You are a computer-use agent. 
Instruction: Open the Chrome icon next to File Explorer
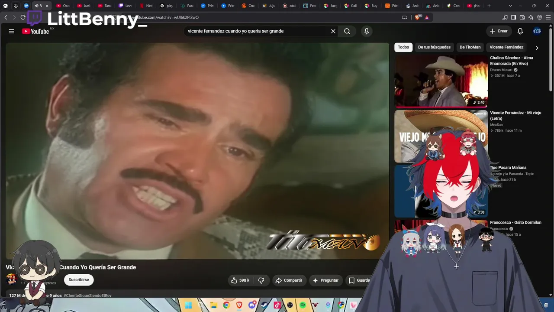pyautogui.click(x=226, y=305)
